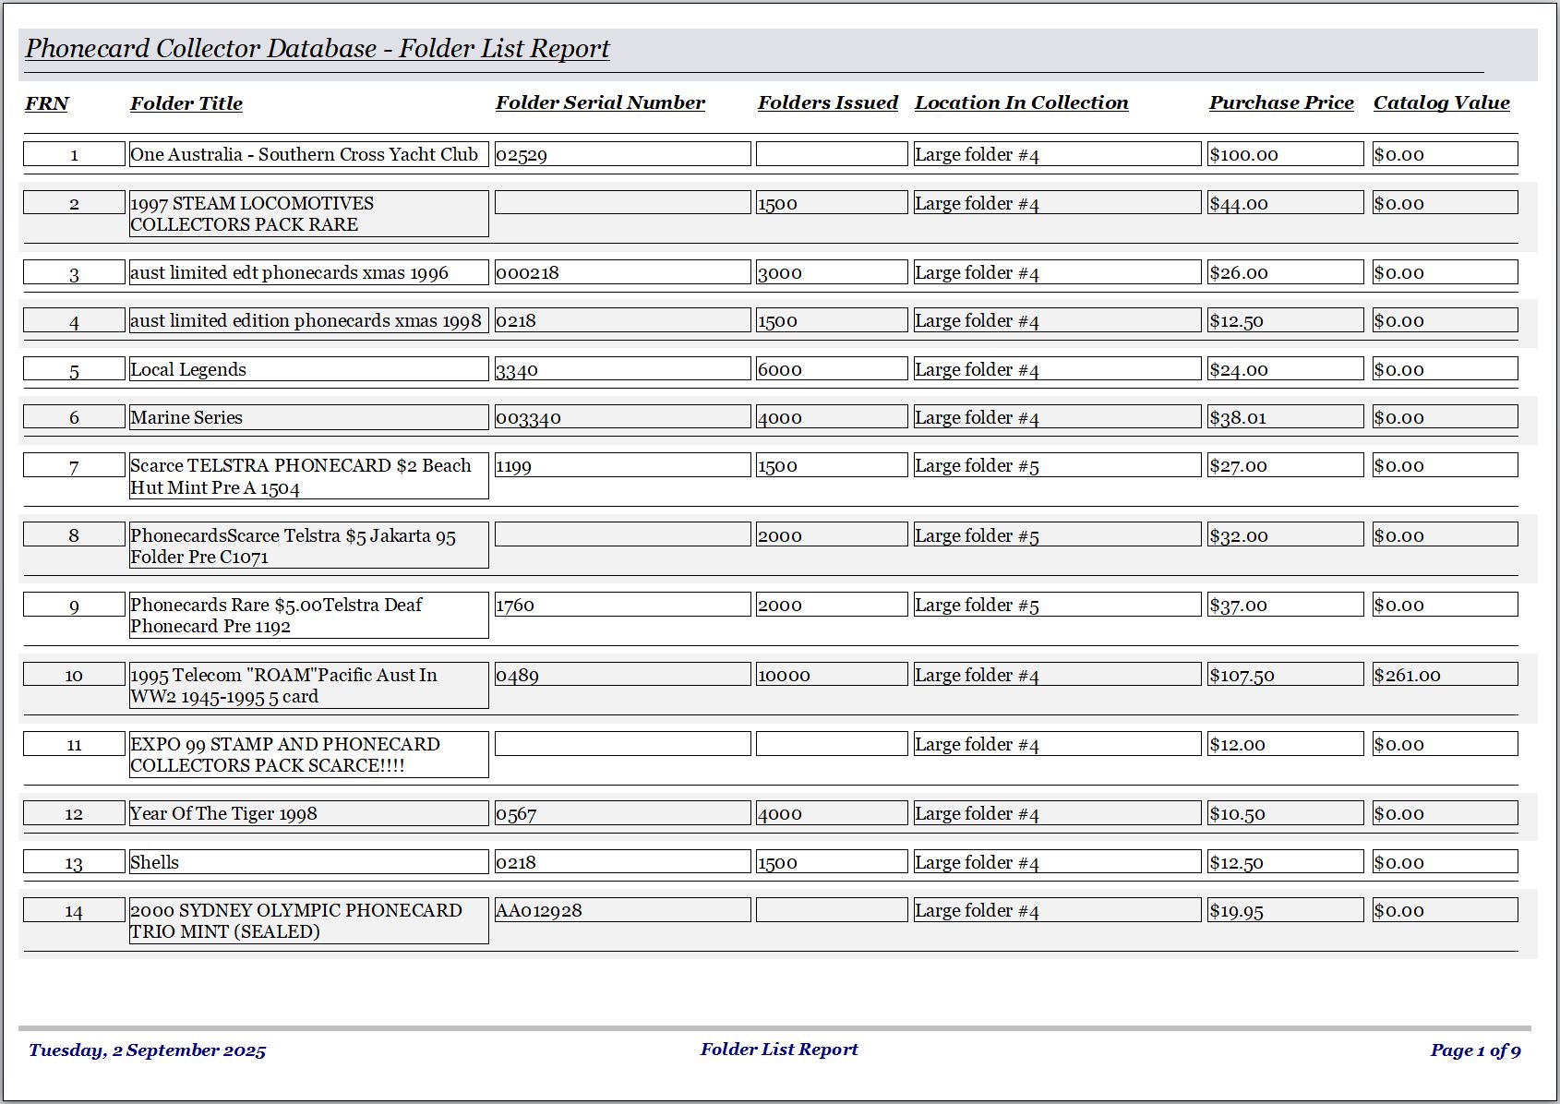The width and height of the screenshot is (1560, 1104).
Task: Select the empty serial number field for EXPO 99
Action: (x=622, y=744)
